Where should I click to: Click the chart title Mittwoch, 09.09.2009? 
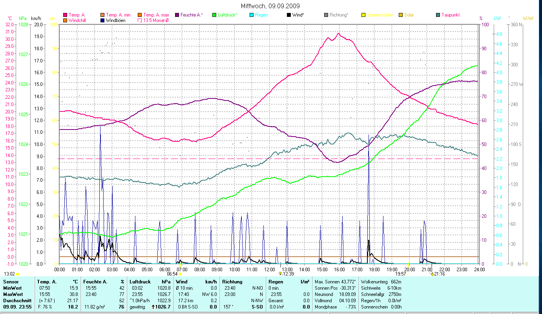point(270,6)
